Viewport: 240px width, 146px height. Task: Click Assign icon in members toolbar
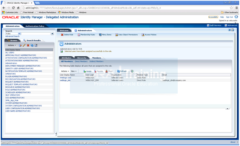tap(84, 71)
